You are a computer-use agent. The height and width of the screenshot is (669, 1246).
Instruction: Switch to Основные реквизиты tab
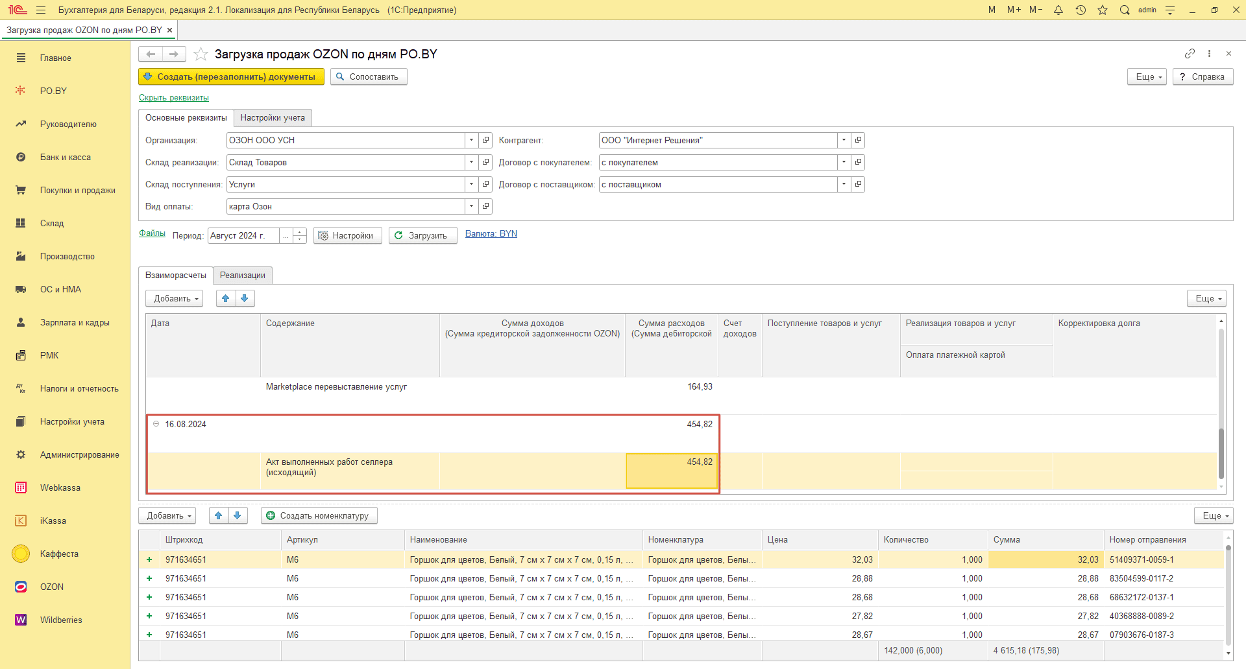click(186, 117)
